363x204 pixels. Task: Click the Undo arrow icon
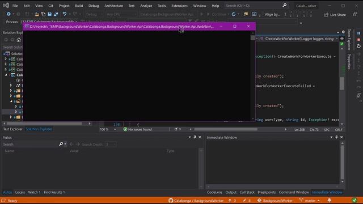coord(65,14)
